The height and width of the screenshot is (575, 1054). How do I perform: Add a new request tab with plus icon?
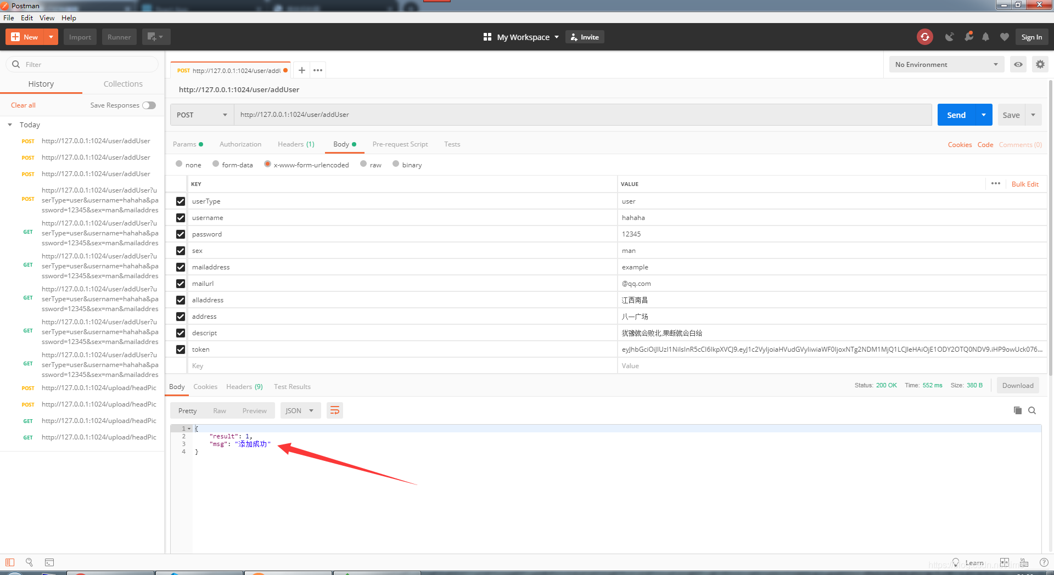301,70
